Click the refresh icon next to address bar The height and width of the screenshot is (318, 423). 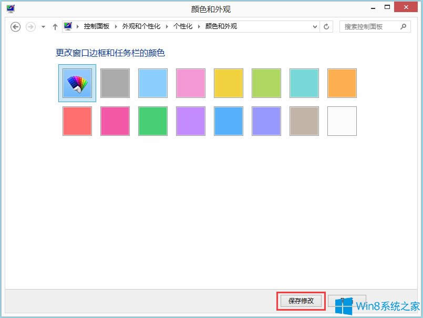pyautogui.click(x=326, y=26)
